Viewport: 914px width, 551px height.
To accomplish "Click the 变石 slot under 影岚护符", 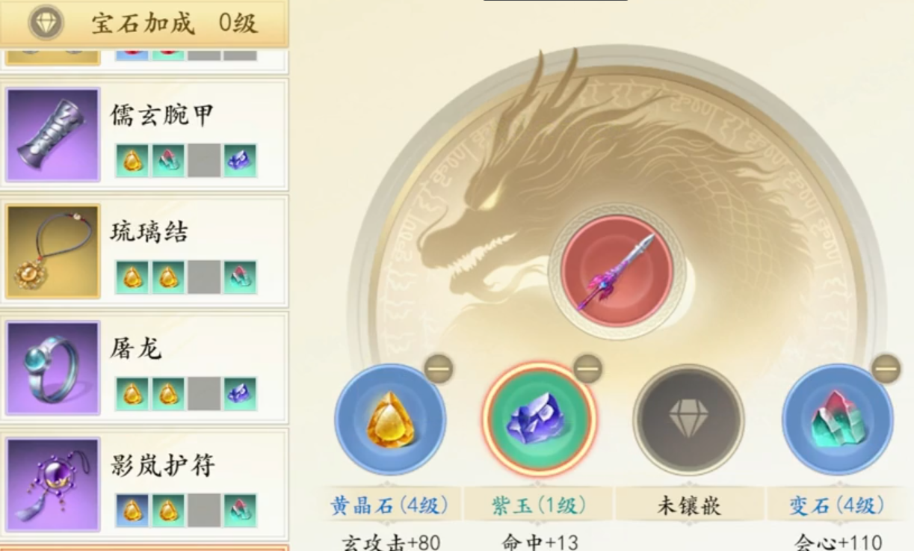I will click(x=240, y=511).
